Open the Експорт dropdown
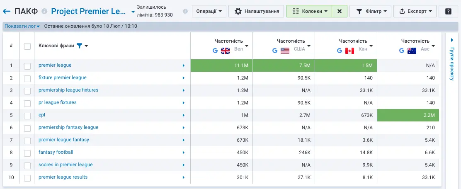This screenshot has width=461, height=189. pyautogui.click(x=415, y=11)
